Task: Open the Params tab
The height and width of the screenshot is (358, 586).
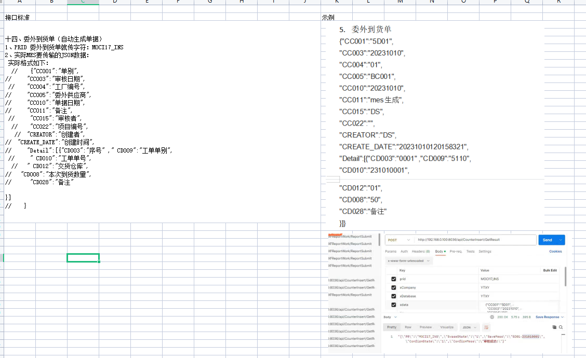Action: click(x=390, y=252)
